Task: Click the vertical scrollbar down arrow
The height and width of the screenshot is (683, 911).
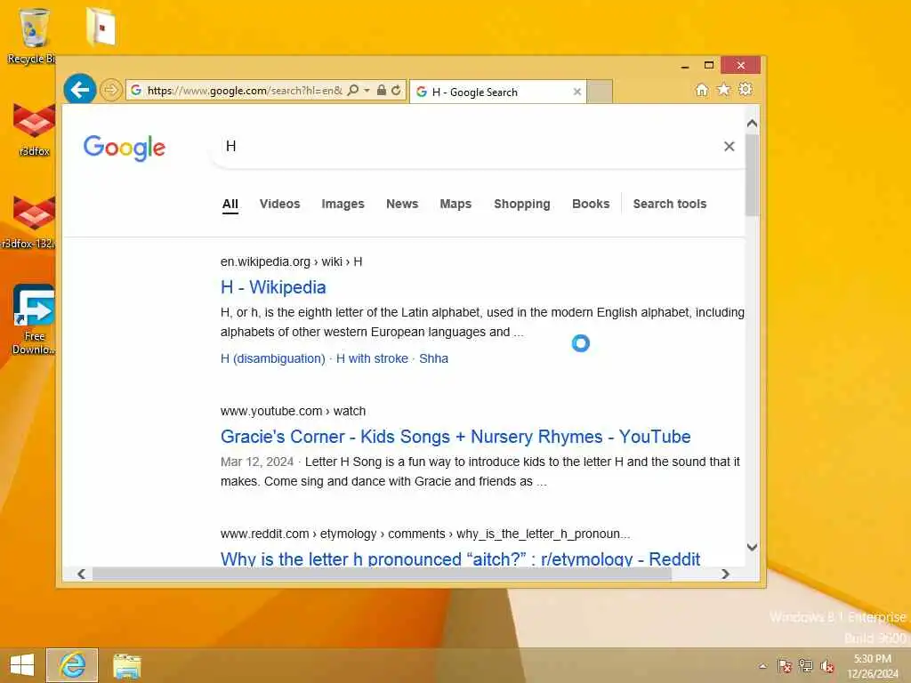Action: tap(752, 547)
